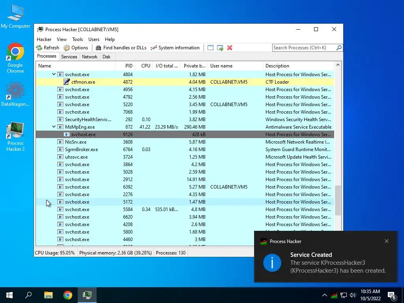Screen dimensions: 404x303
Task: Click find window and thread icon
Action: (x=220, y=48)
